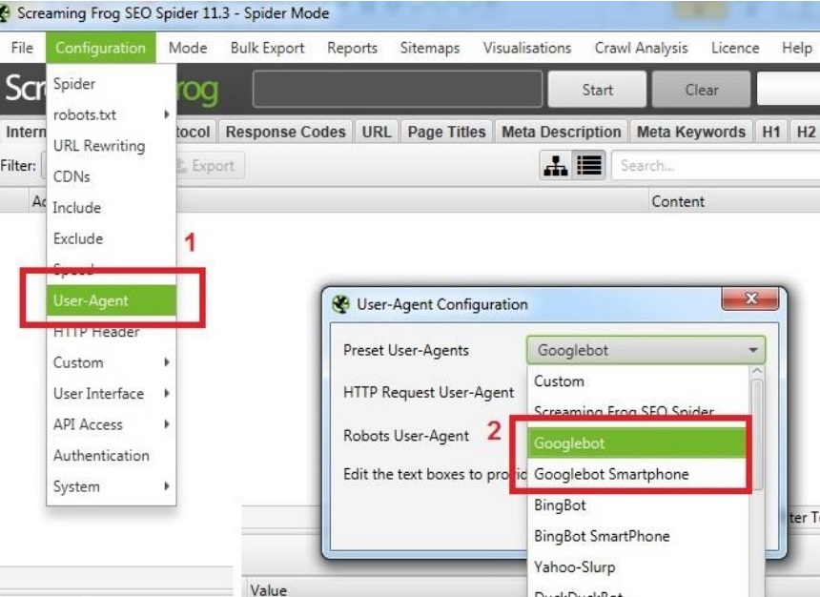820x597 pixels.
Task: Expand the System submenu
Action: point(111,486)
